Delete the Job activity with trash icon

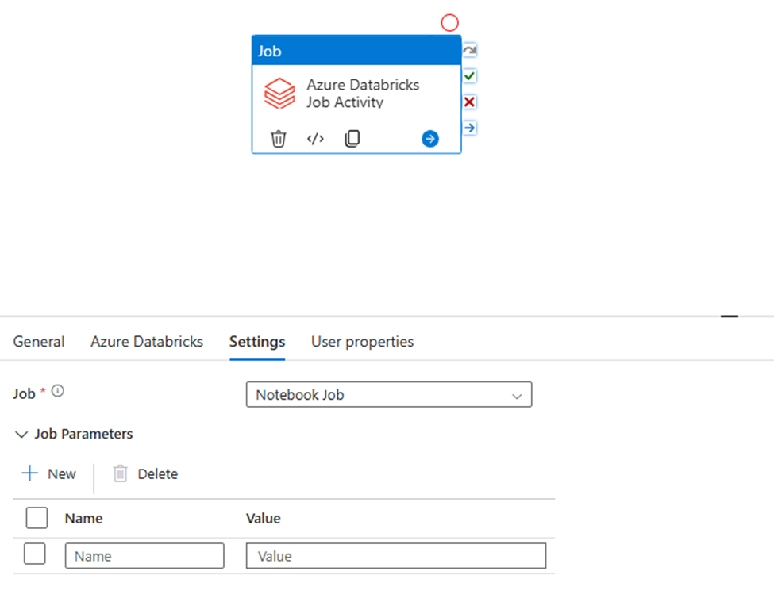(x=279, y=139)
